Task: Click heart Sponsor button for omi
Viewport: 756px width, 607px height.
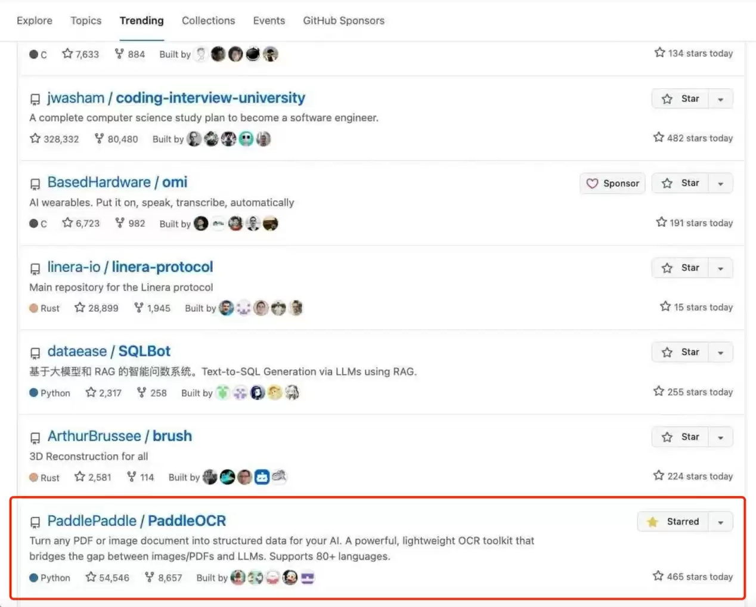Action: (x=612, y=184)
